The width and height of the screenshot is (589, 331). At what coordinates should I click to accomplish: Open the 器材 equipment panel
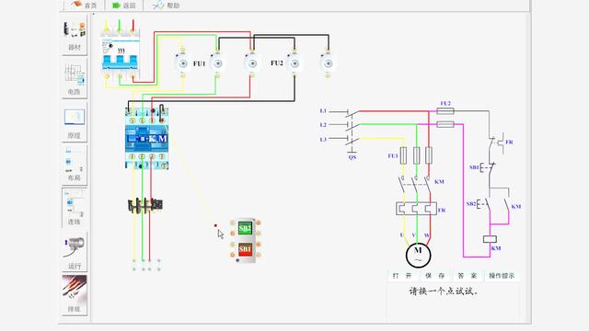pyautogui.click(x=75, y=36)
